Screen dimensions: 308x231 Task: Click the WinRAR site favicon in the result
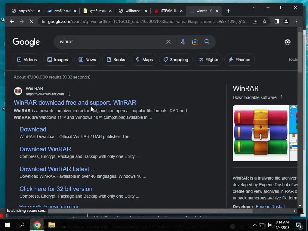click(18, 91)
